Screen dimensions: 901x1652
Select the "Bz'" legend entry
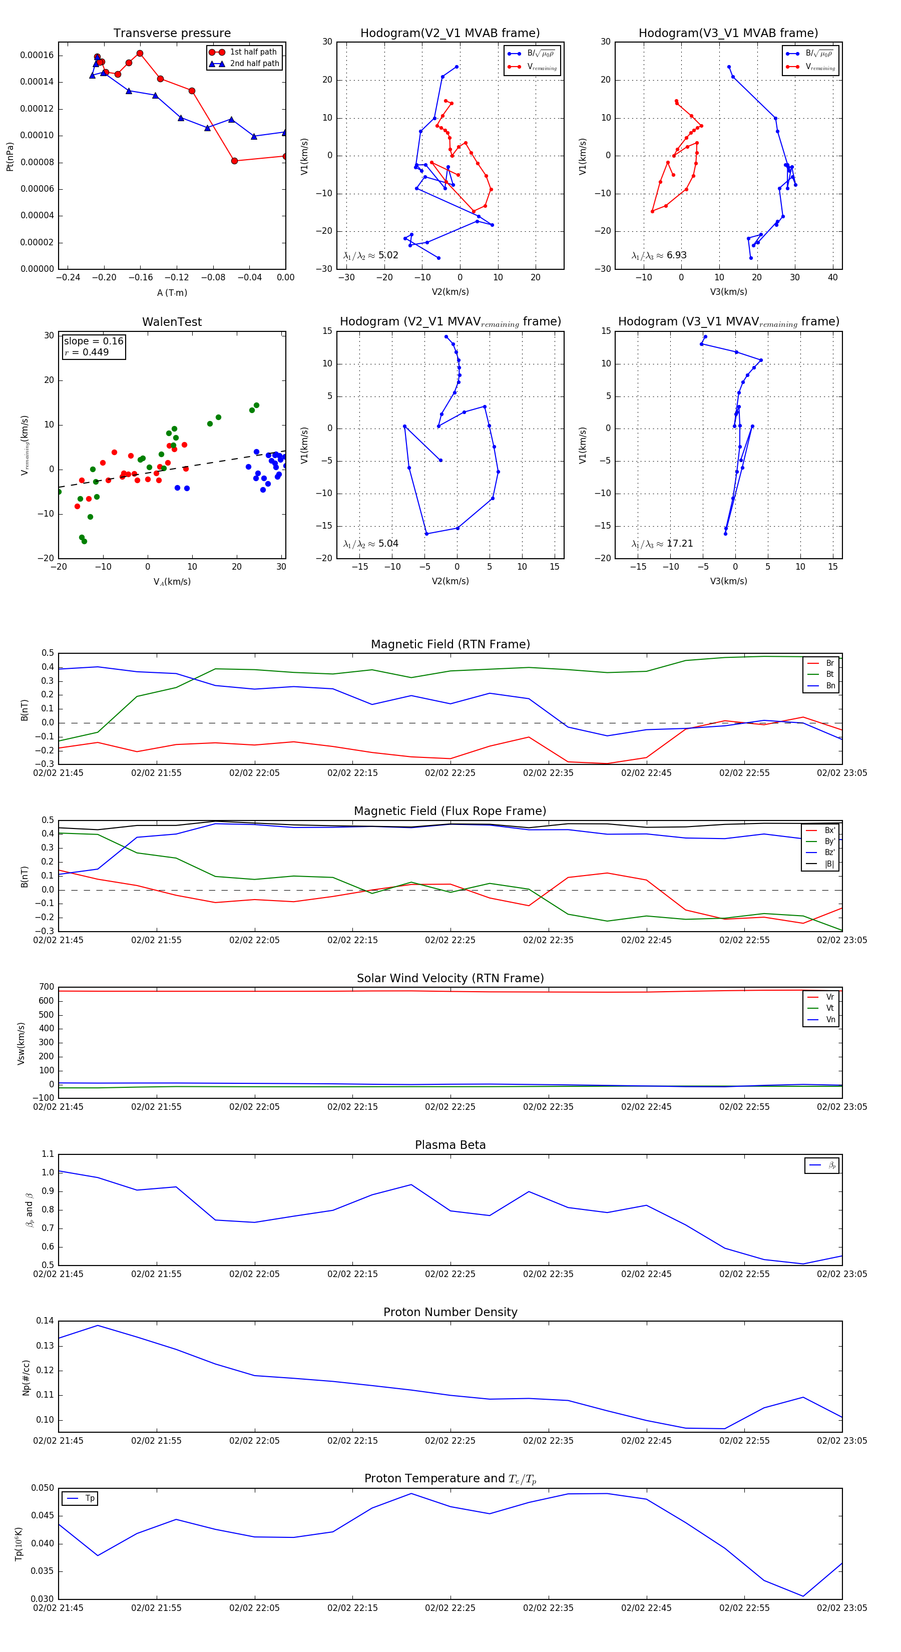coord(821,853)
